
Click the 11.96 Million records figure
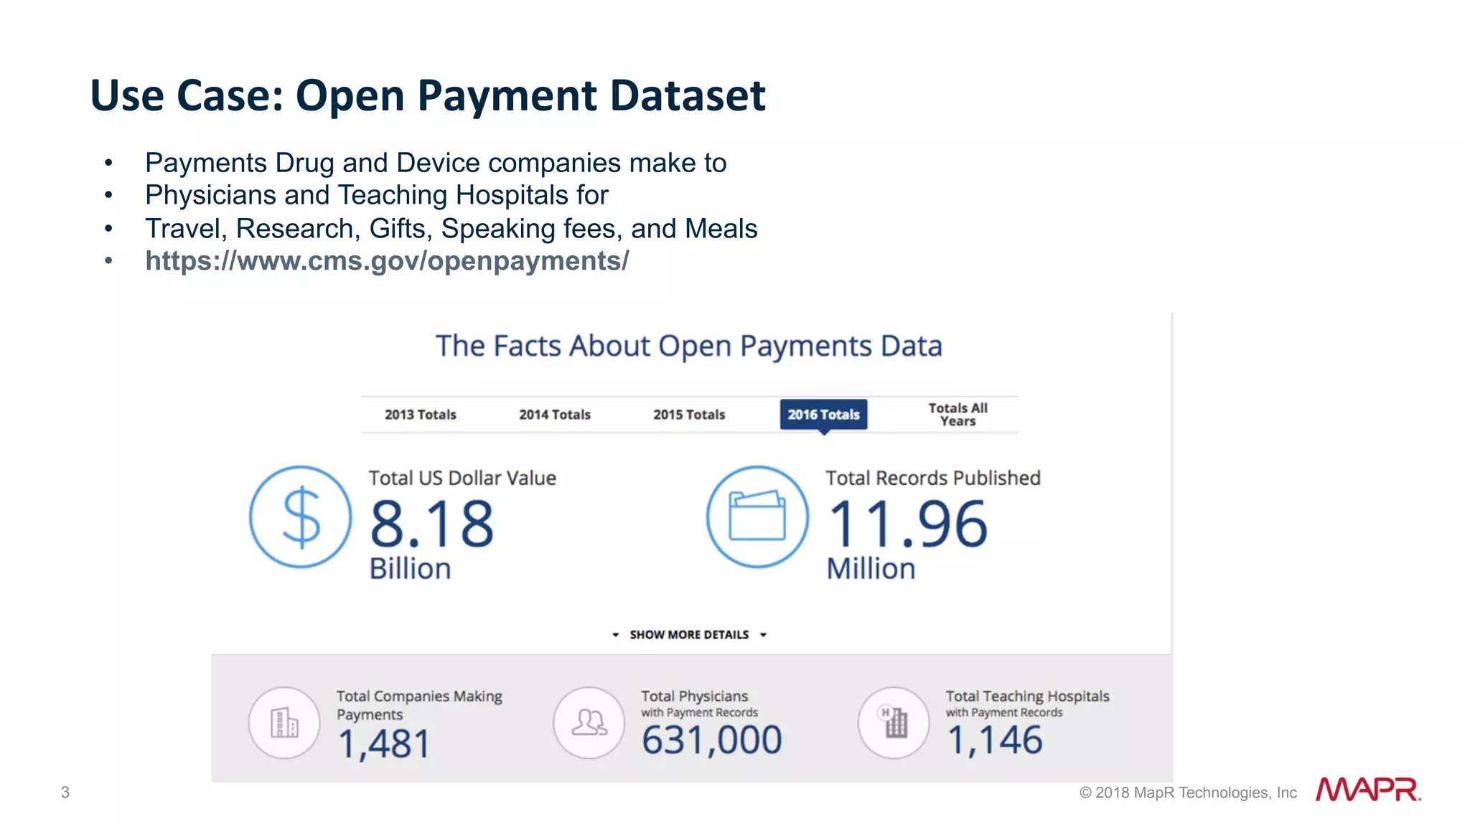908,525
